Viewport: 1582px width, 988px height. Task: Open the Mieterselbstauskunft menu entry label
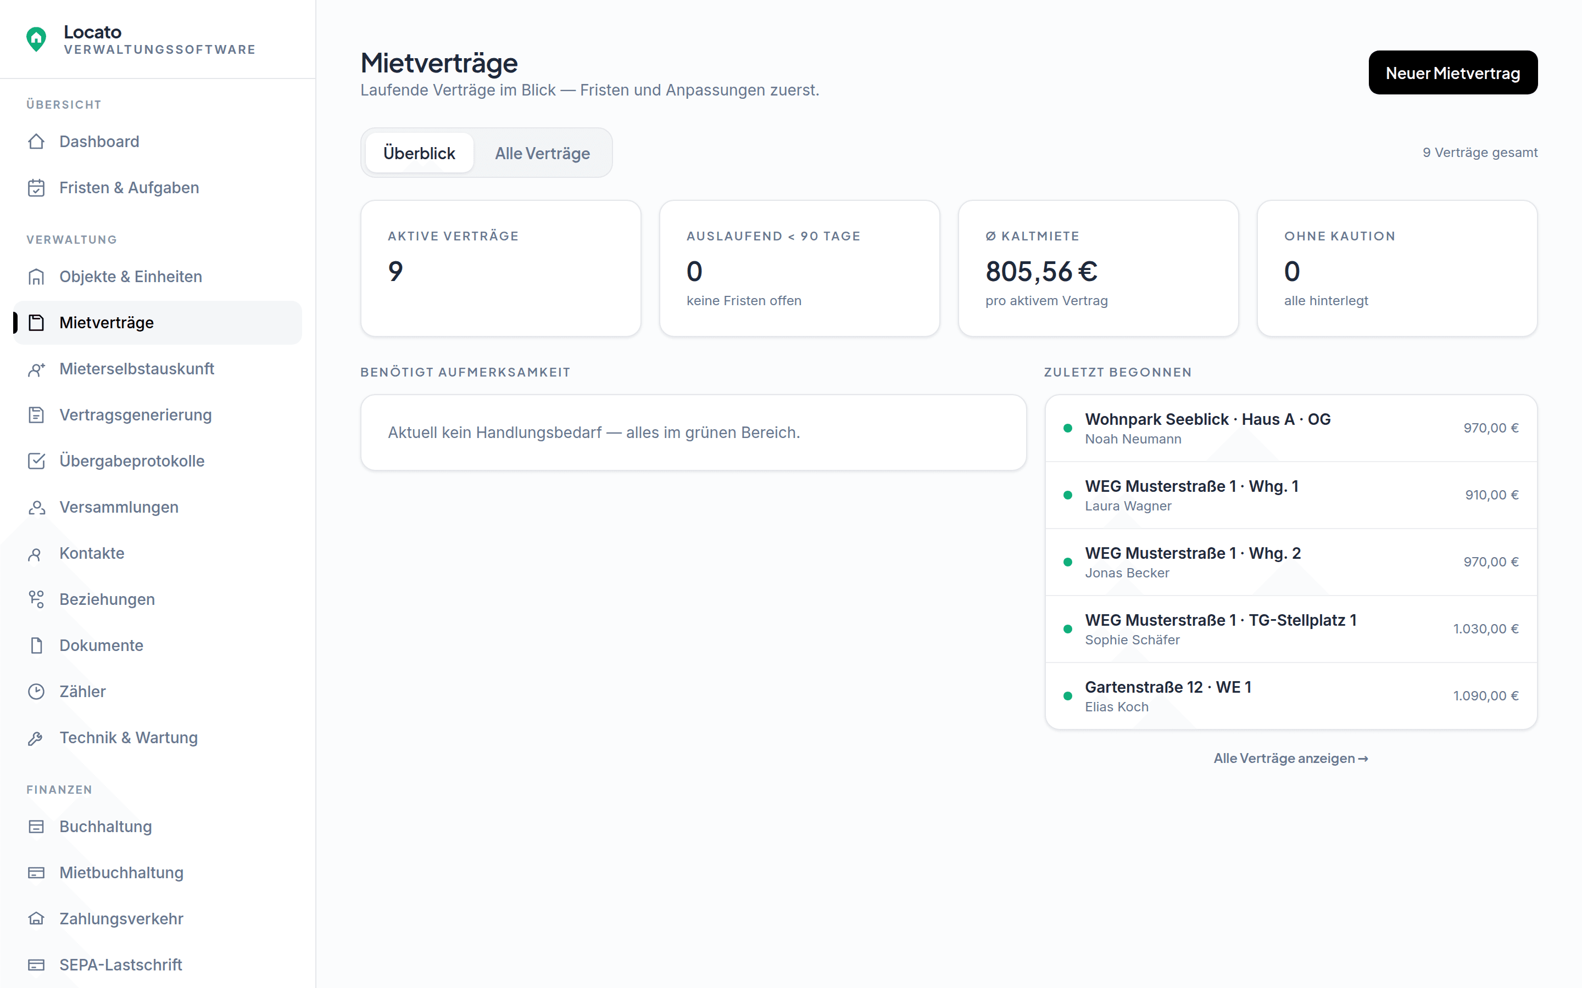[137, 368]
